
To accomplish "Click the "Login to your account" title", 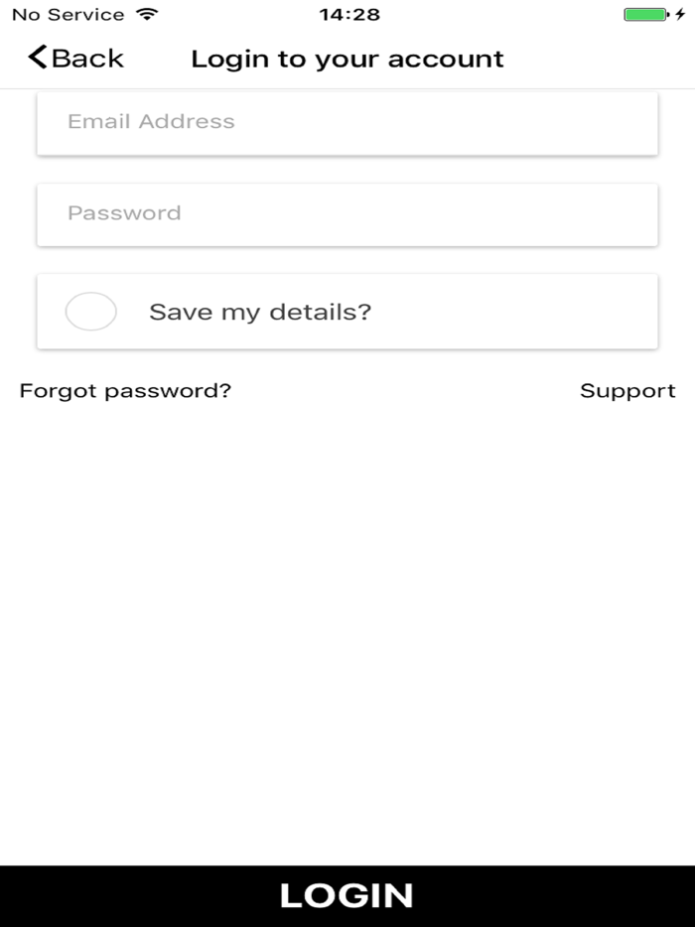I will click(347, 59).
